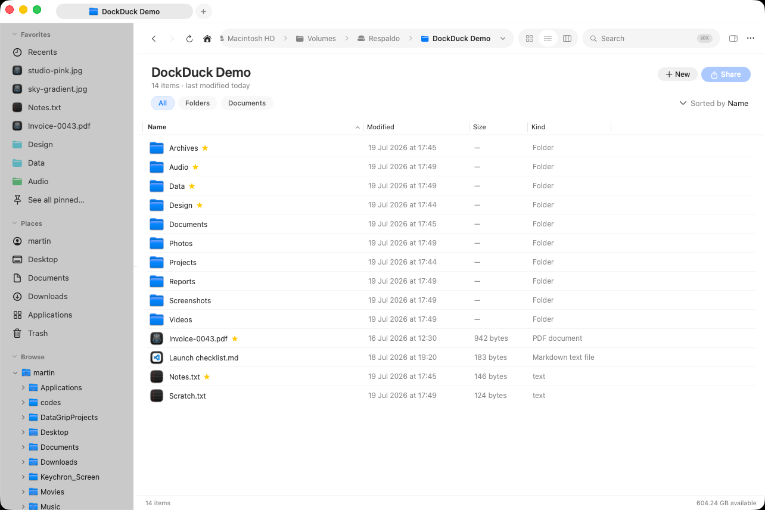
Task: Expand the Keychron_Screen tree folder
Action: 23,477
